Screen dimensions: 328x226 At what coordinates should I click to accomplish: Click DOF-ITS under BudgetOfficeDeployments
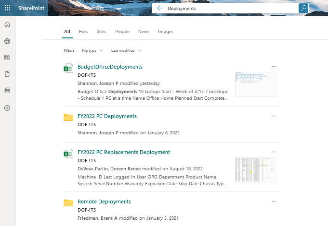tap(87, 75)
